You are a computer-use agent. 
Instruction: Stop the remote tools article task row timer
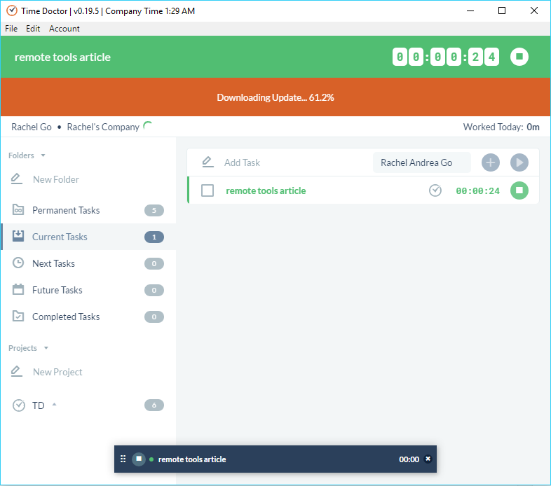point(519,190)
